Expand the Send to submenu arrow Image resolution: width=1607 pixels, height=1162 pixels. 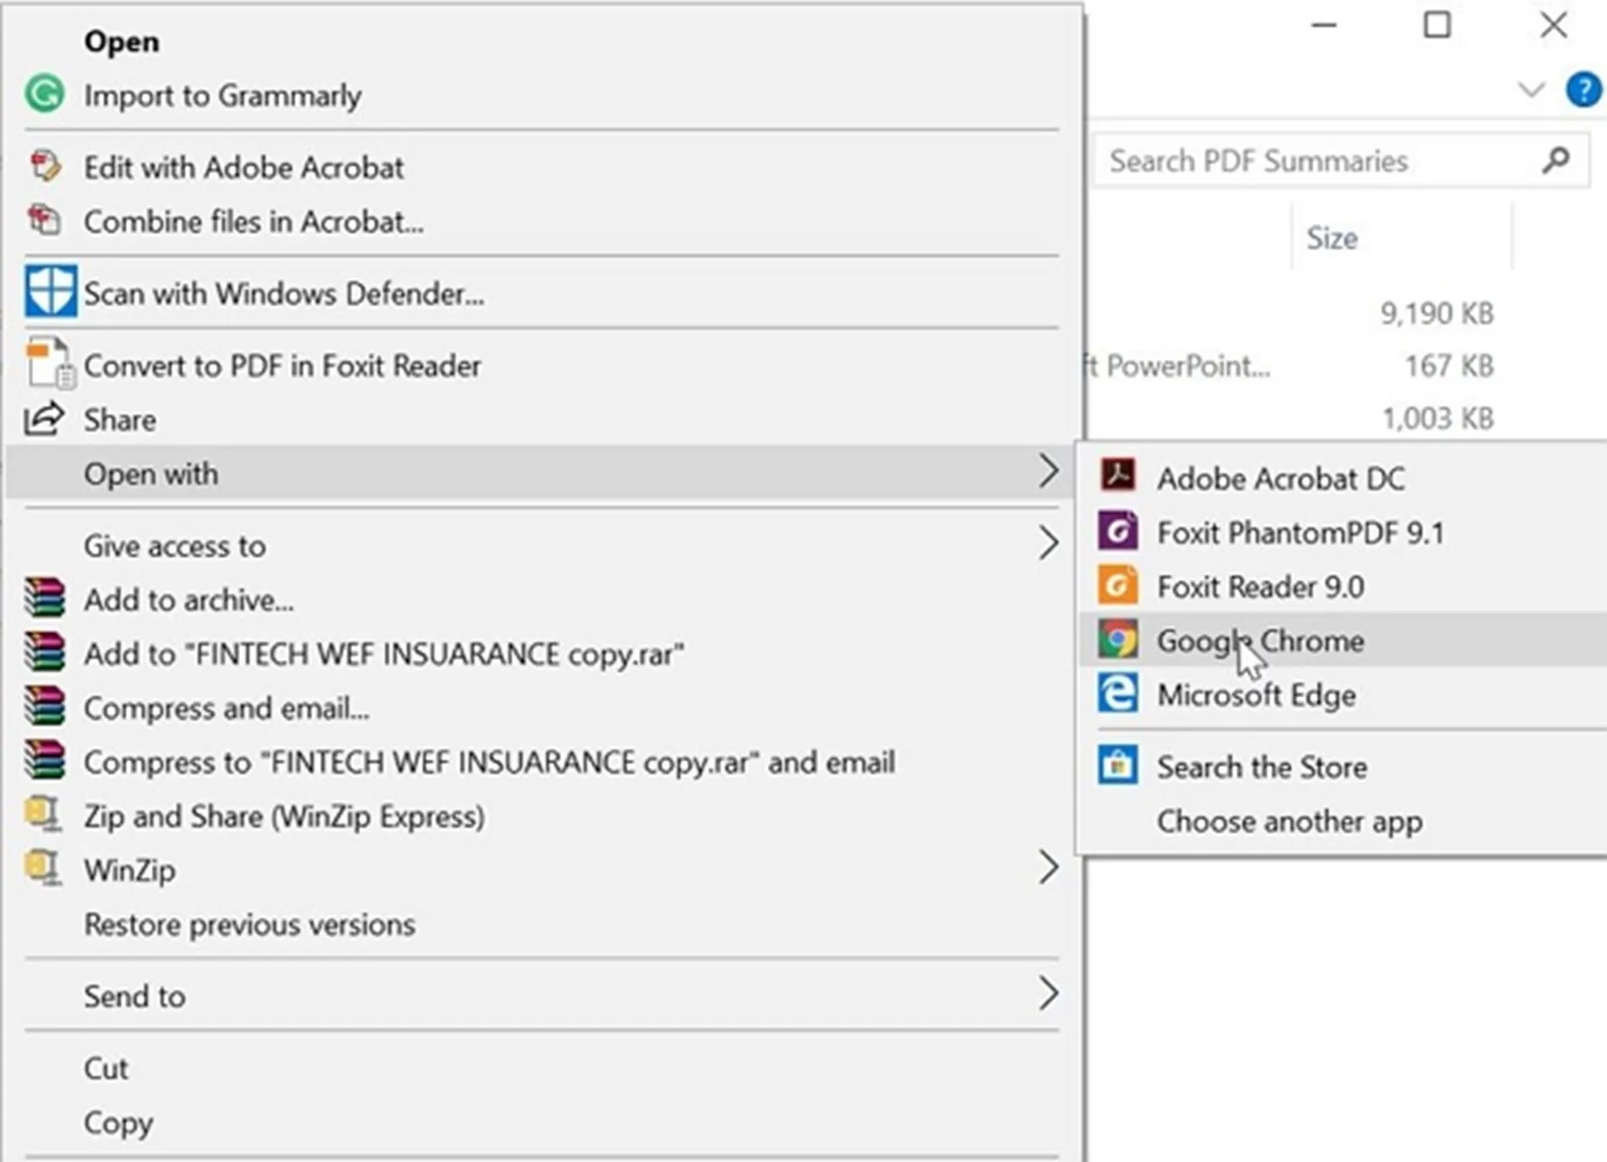pos(1047,994)
